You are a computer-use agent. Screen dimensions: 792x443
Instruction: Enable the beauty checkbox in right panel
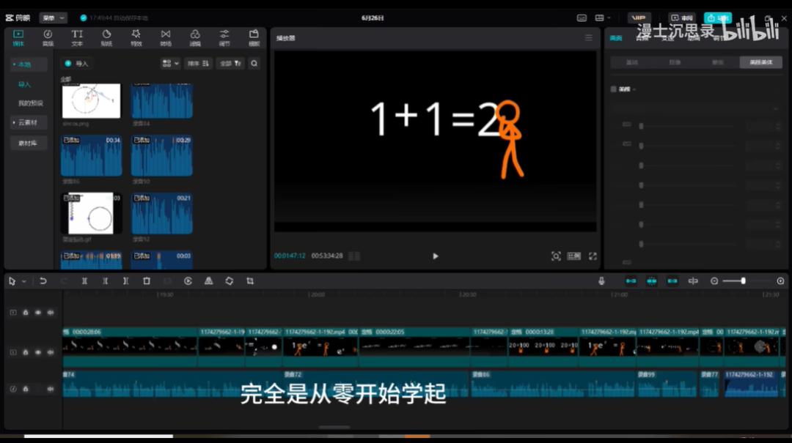614,89
